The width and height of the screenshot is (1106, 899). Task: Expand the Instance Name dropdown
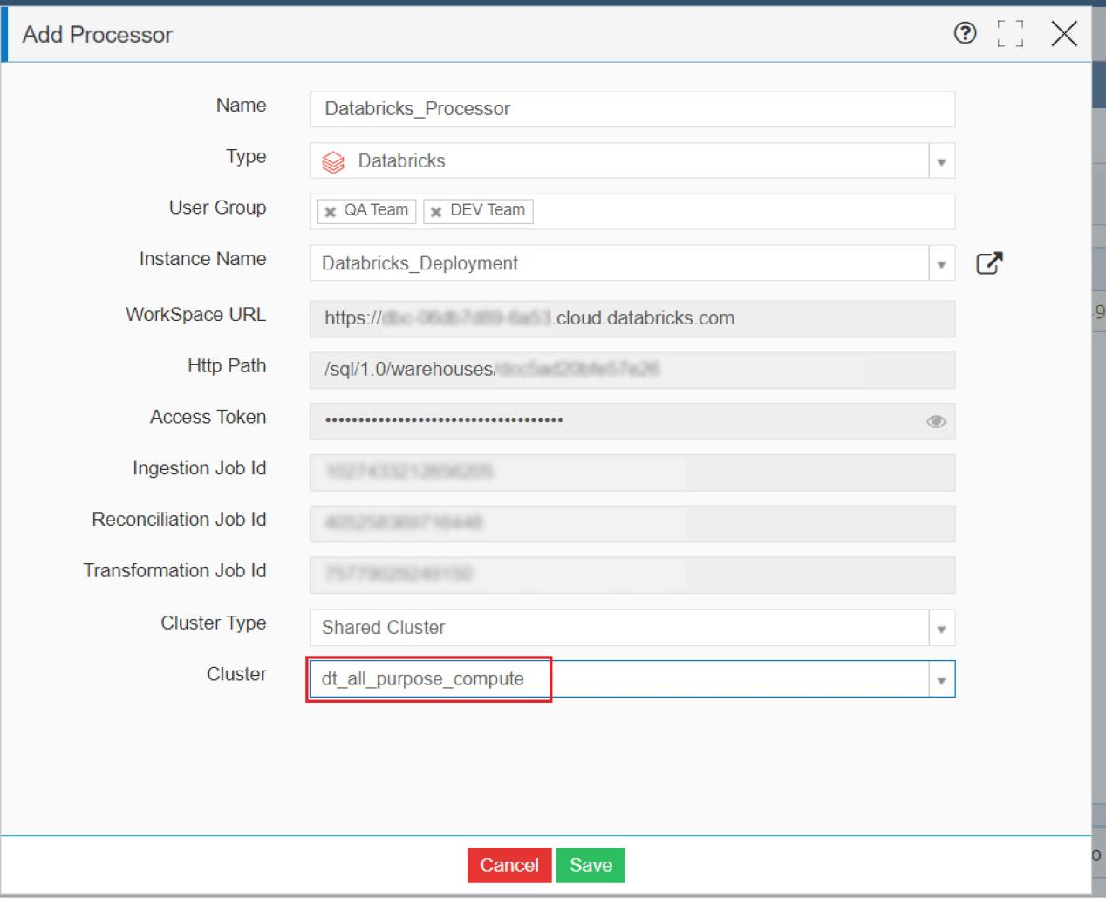click(x=941, y=262)
